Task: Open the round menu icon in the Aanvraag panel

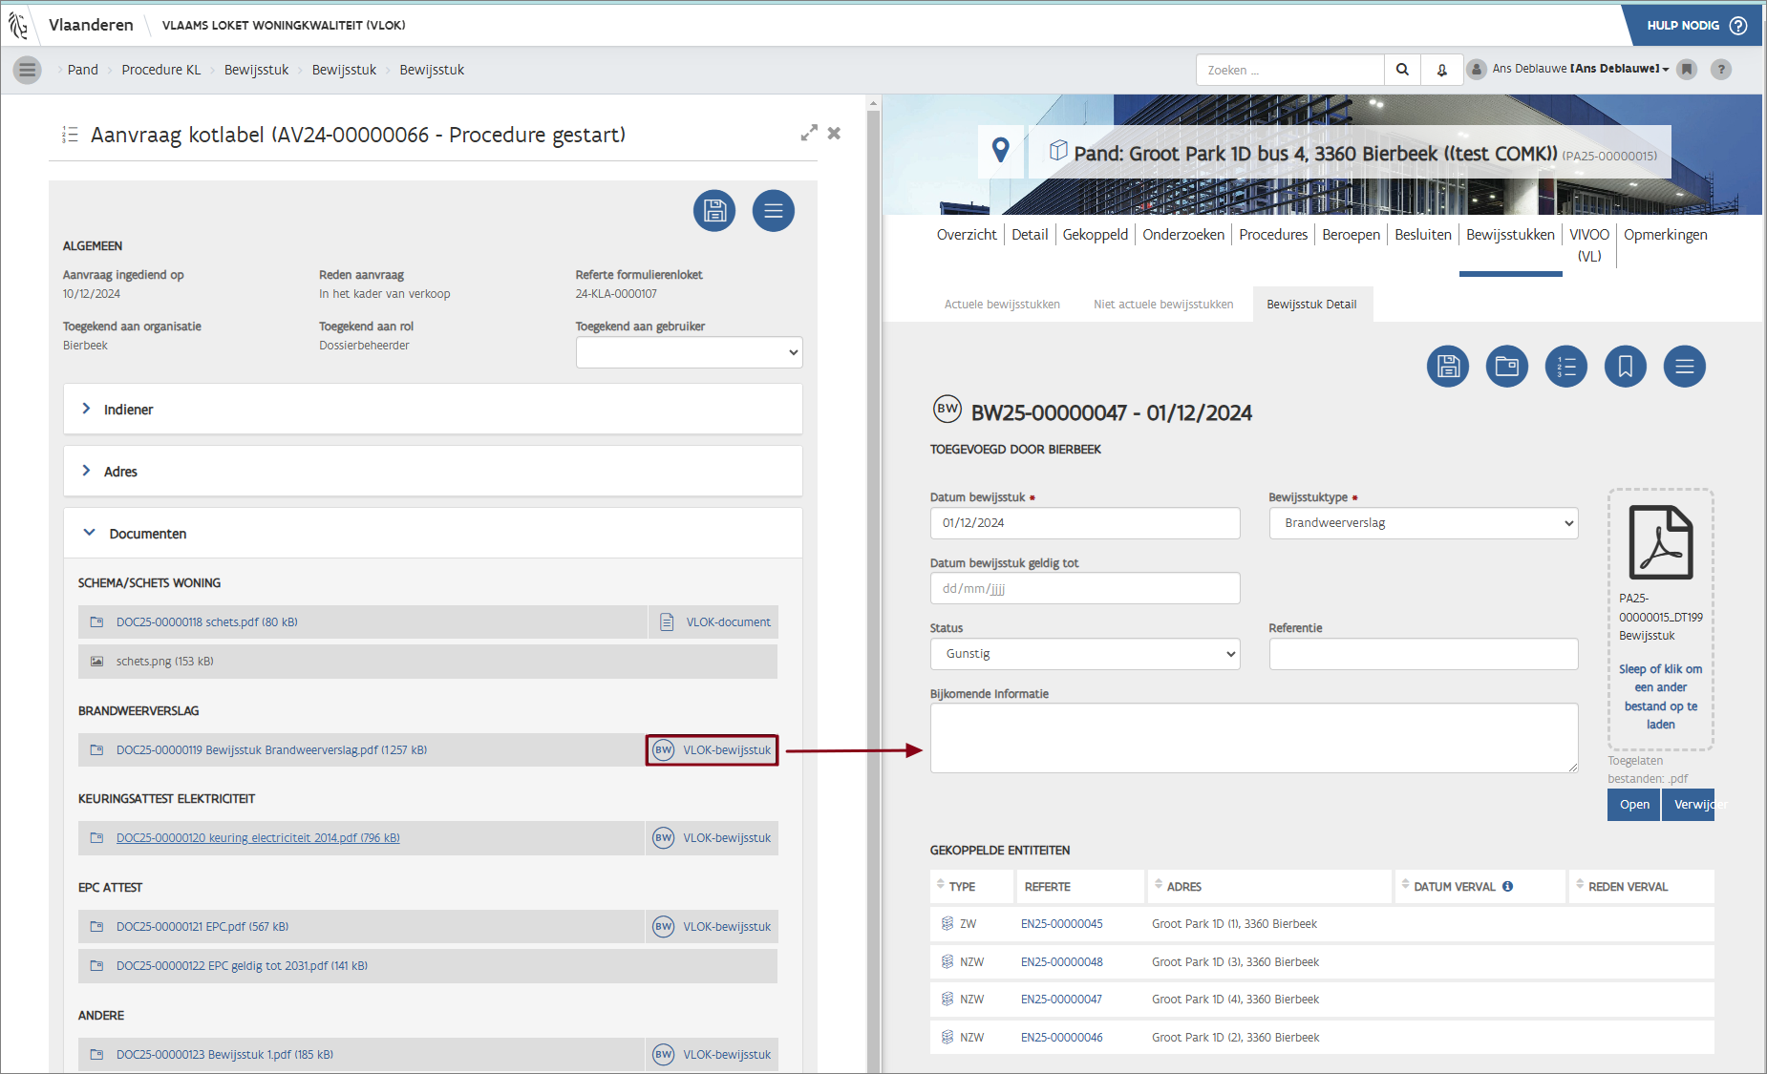Action: [773, 211]
